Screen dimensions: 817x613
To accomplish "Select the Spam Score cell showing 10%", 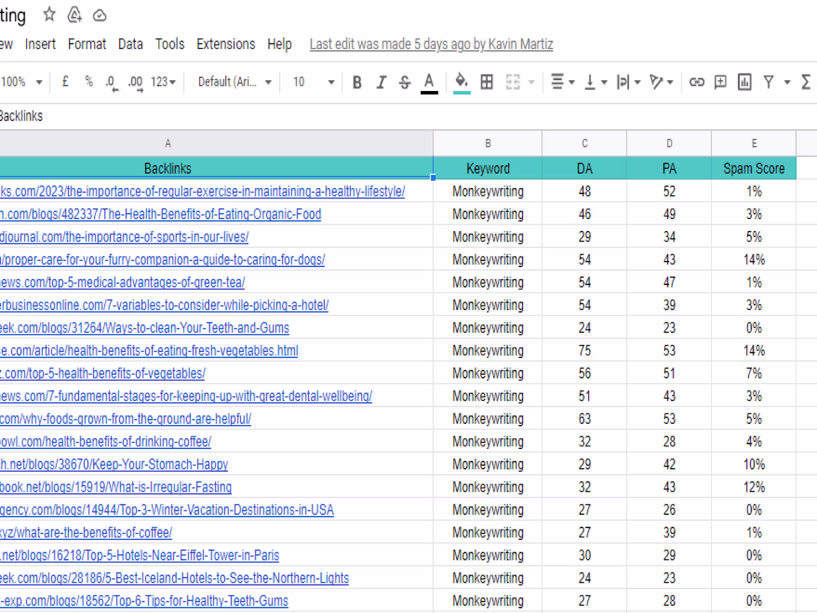I will (754, 464).
